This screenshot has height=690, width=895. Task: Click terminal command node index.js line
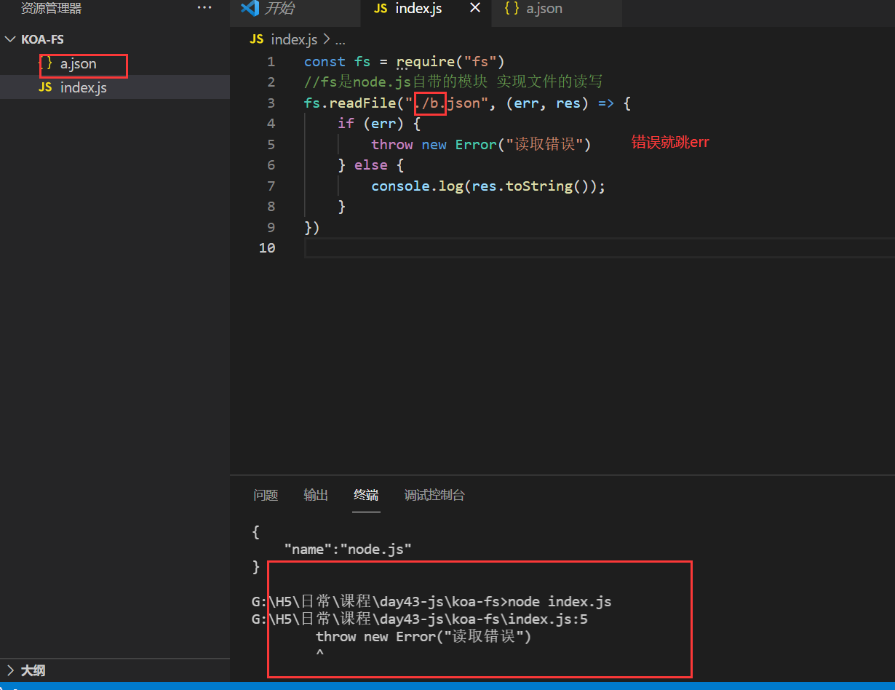(431, 601)
